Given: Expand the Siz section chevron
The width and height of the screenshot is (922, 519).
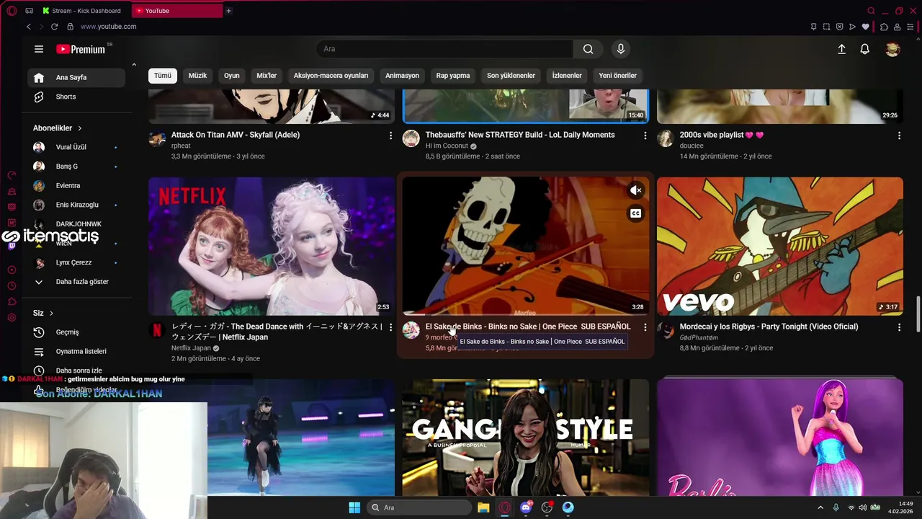Looking at the screenshot, I should (51, 313).
